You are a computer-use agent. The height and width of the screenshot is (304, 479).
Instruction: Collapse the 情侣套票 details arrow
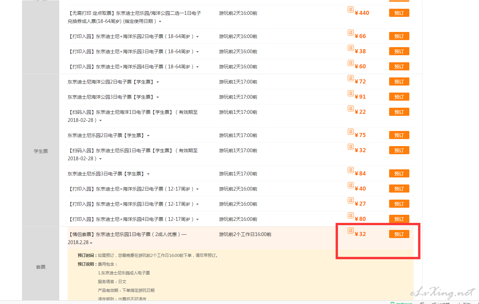[91, 243]
